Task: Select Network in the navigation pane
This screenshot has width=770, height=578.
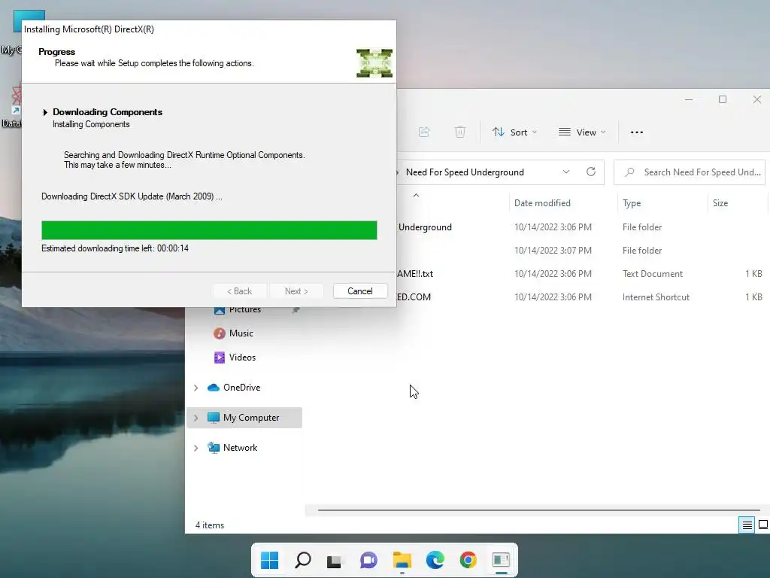Action: click(240, 447)
